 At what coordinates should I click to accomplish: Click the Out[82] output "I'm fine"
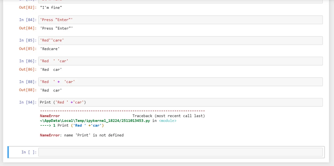[x=51, y=7]
